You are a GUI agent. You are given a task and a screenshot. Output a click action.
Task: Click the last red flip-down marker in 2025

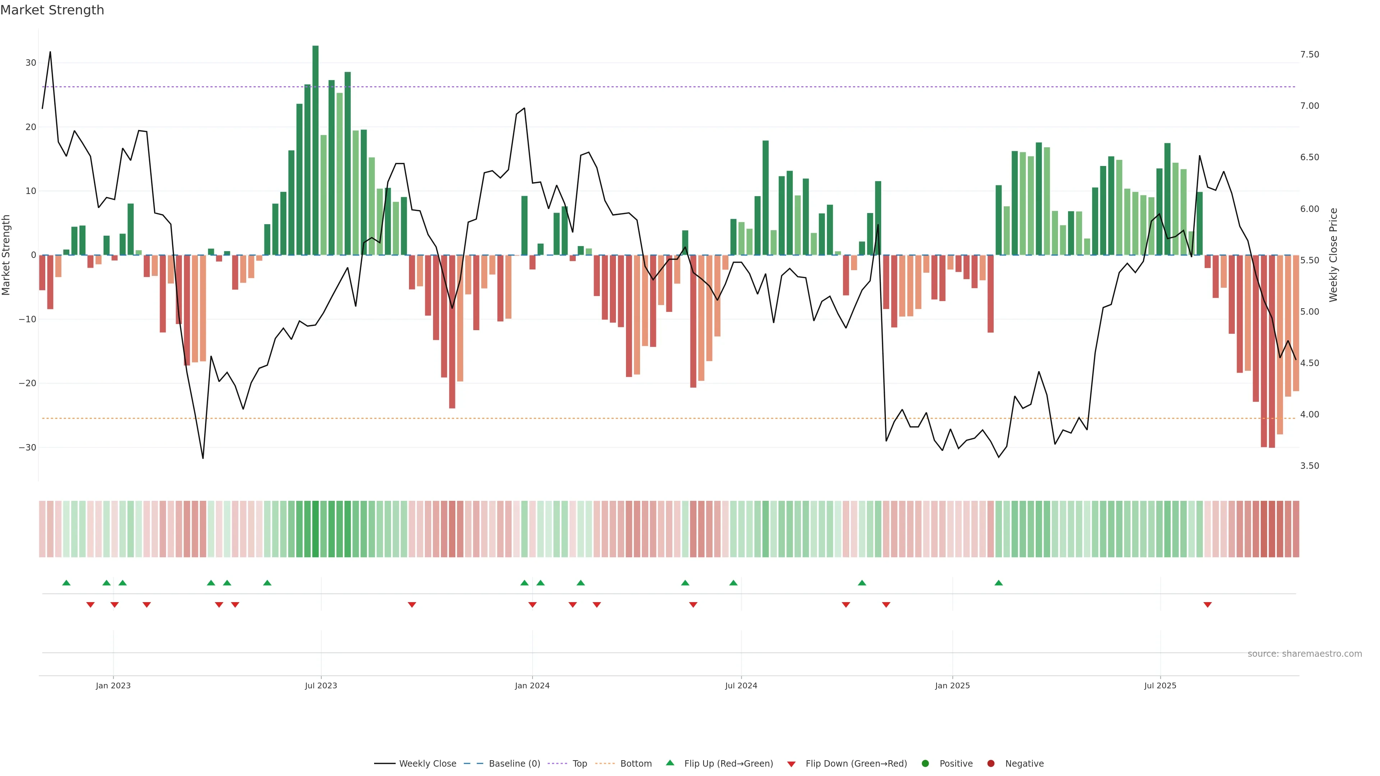point(1207,605)
